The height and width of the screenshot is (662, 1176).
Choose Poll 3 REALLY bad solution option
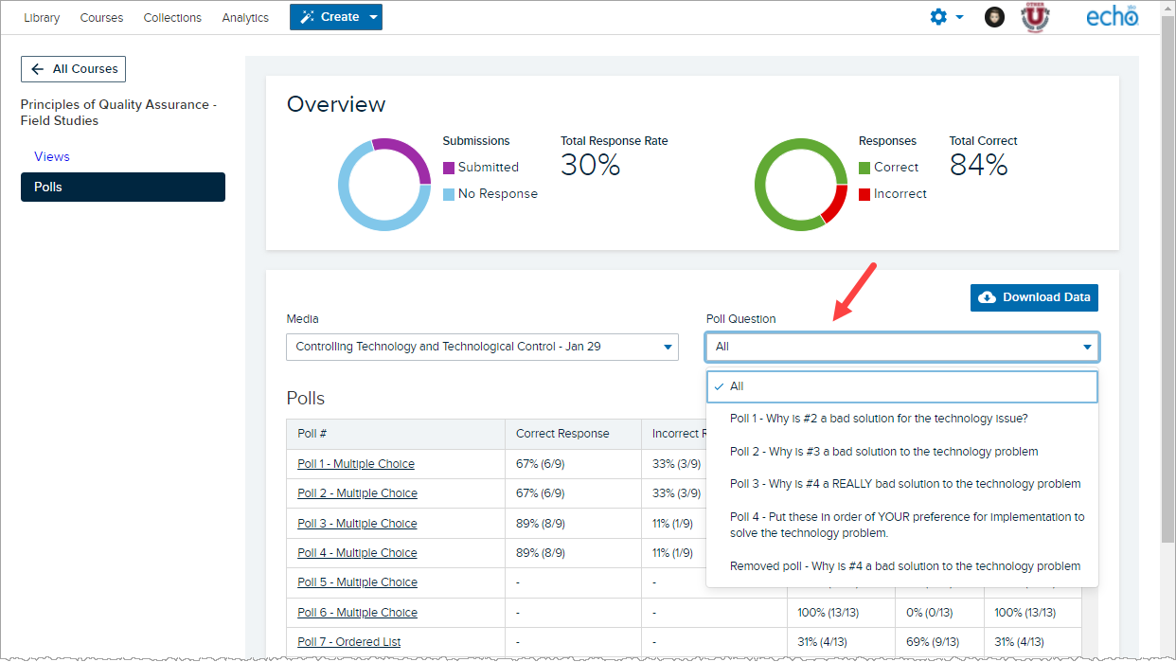pos(901,484)
